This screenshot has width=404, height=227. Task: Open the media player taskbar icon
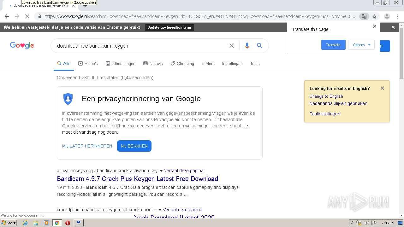[46, 223]
